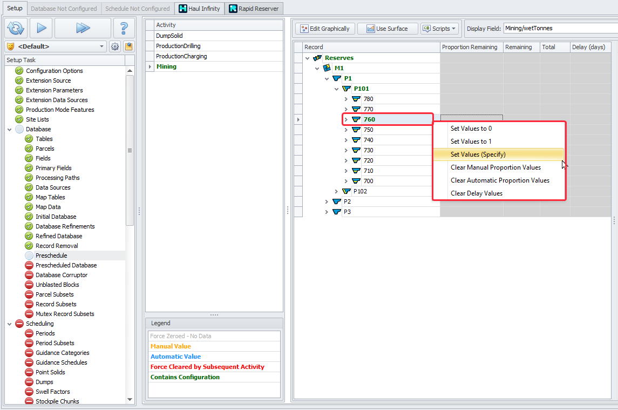This screenshot has width=618, height=410.
Task: Switch to the Haul Infinity tab
Action: (x=199, y=9)
